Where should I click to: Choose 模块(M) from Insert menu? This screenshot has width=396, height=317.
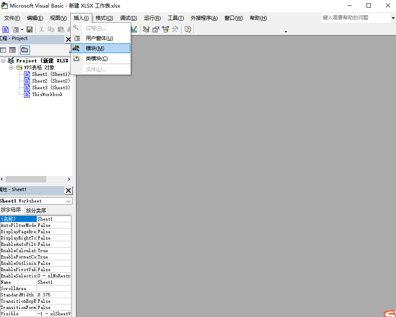[x=101, y=48]
